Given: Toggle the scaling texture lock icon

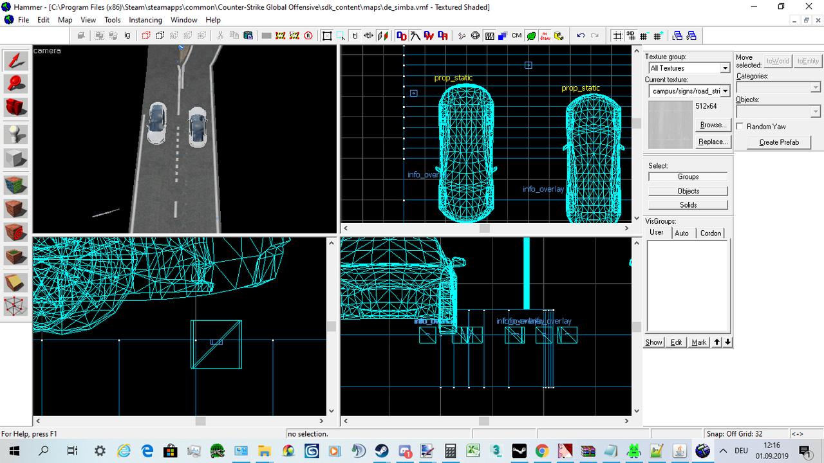Looking at the screenshot, I should (369, 36).
